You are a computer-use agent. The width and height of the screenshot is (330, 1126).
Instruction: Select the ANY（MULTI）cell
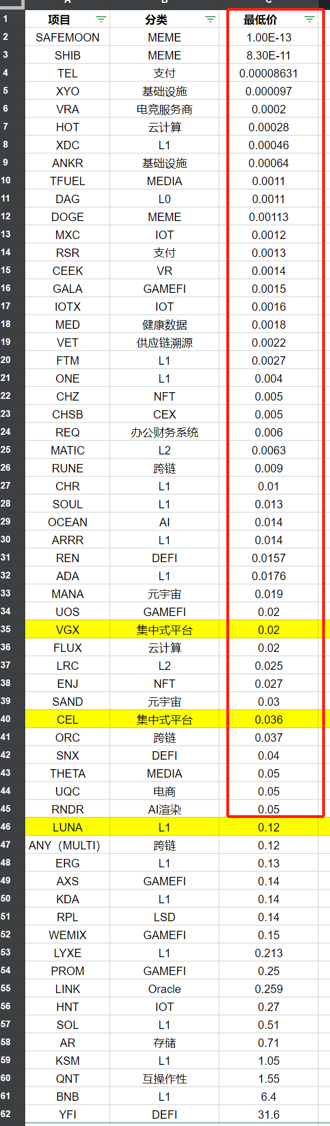[x=67, y=845]
